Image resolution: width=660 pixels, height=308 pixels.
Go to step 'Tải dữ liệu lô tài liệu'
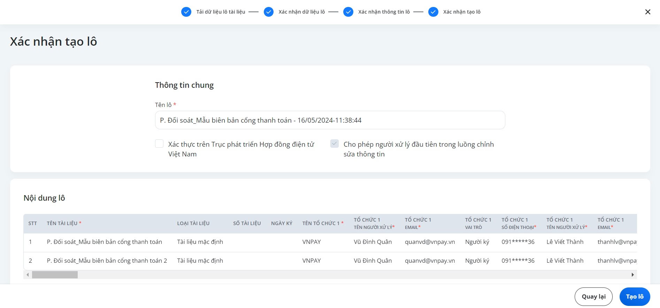[x=221, y=12]
